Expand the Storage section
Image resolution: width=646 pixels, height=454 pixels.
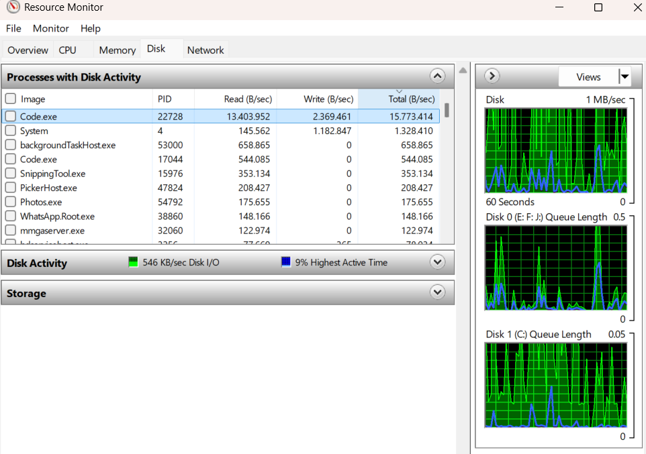pos(437,292)
